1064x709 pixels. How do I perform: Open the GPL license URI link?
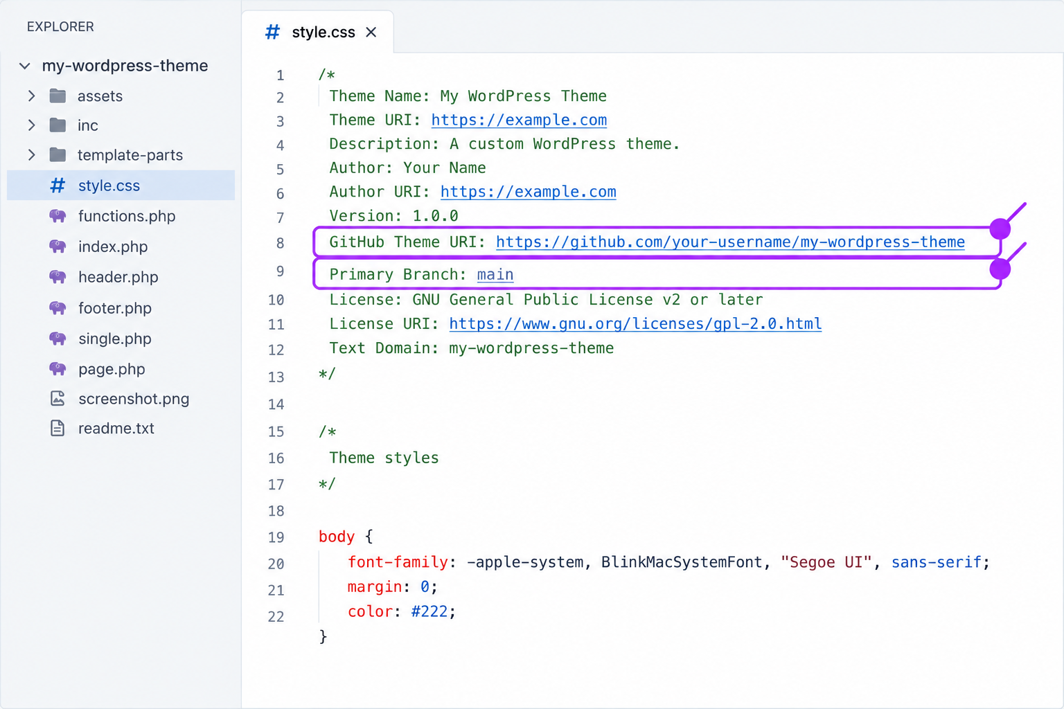click(x=635, y=324)
